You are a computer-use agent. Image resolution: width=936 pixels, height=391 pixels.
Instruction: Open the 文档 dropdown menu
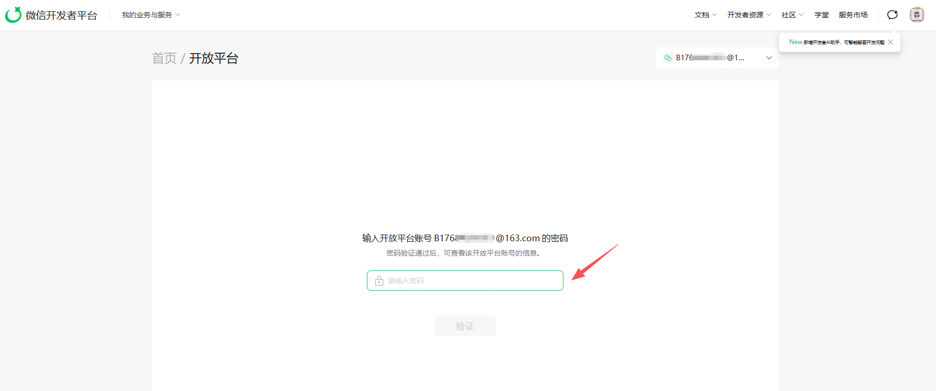[705, 15]
